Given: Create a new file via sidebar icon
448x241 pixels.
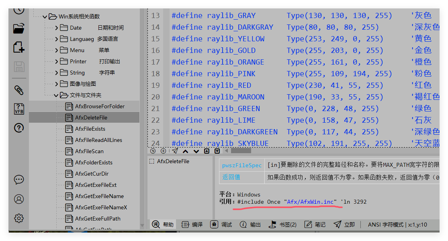Looking at the screenshot, I should (18, 46).
